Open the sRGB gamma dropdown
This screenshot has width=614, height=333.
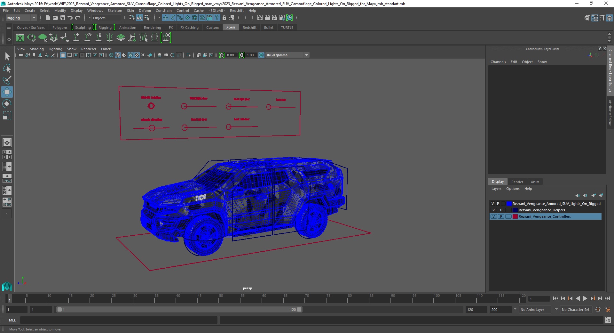tap(287, 55)
